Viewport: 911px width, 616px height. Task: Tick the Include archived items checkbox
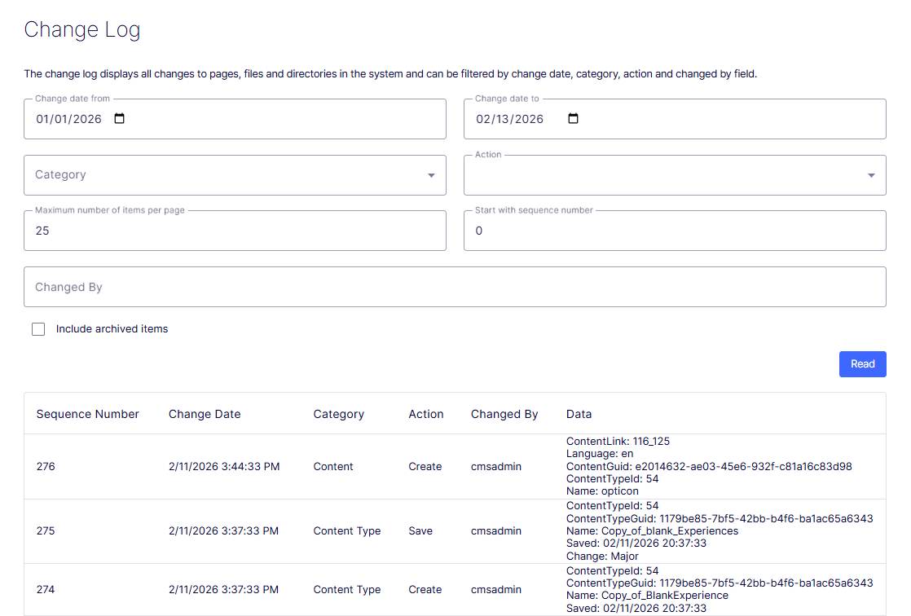click(x=38, y=329)
